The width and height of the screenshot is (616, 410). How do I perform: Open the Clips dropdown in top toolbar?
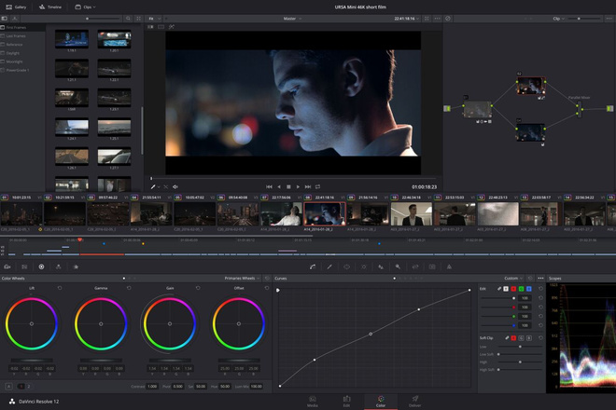pyautogui.click(x=85, y=7)
